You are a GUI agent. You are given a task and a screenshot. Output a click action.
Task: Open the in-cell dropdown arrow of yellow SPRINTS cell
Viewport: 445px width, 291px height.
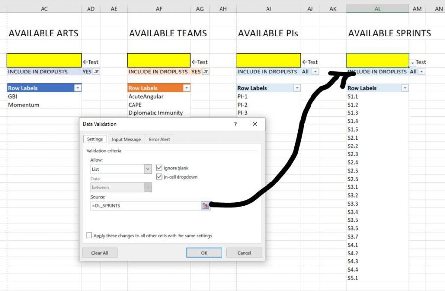tap(412, 63)
